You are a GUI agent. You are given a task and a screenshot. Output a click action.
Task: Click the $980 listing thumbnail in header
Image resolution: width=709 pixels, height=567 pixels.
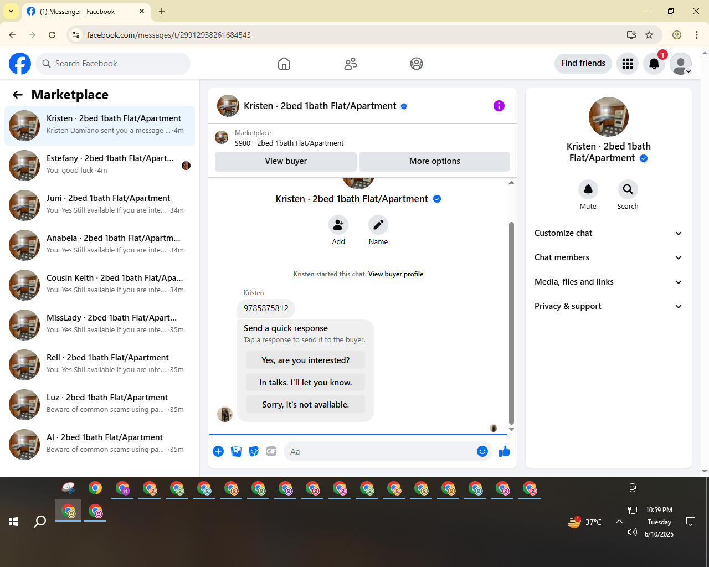tap(222, 137)
